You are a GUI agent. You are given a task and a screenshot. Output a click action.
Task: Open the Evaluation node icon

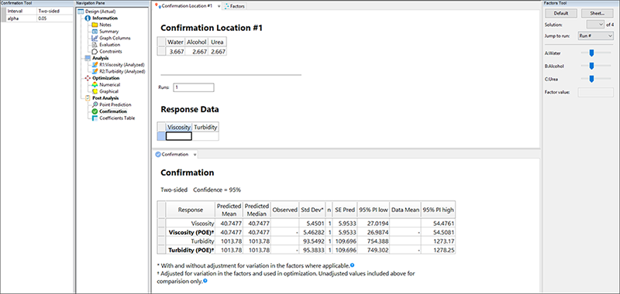[95, 45]
